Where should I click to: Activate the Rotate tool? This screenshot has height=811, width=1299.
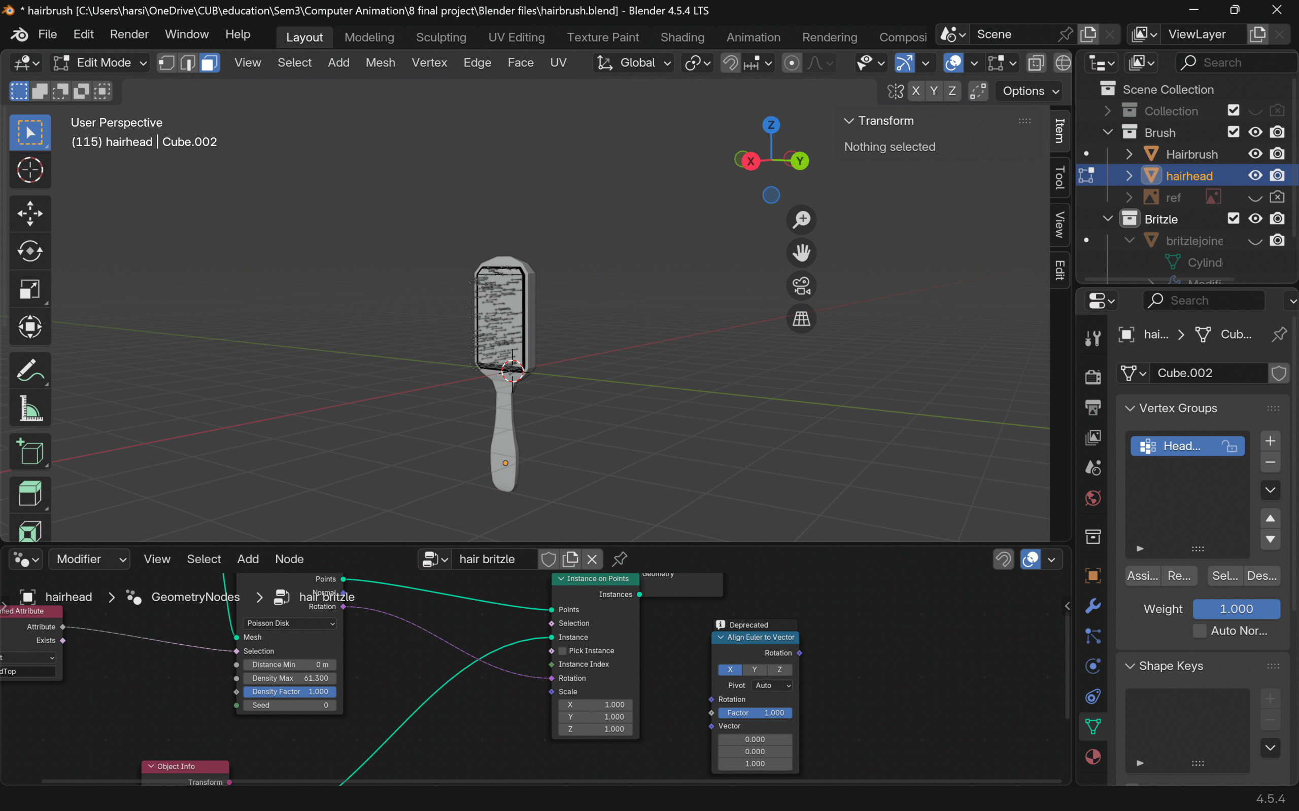[x=29, y=251]
